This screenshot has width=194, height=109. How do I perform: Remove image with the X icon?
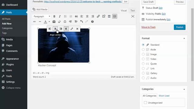tap(77, 29)
